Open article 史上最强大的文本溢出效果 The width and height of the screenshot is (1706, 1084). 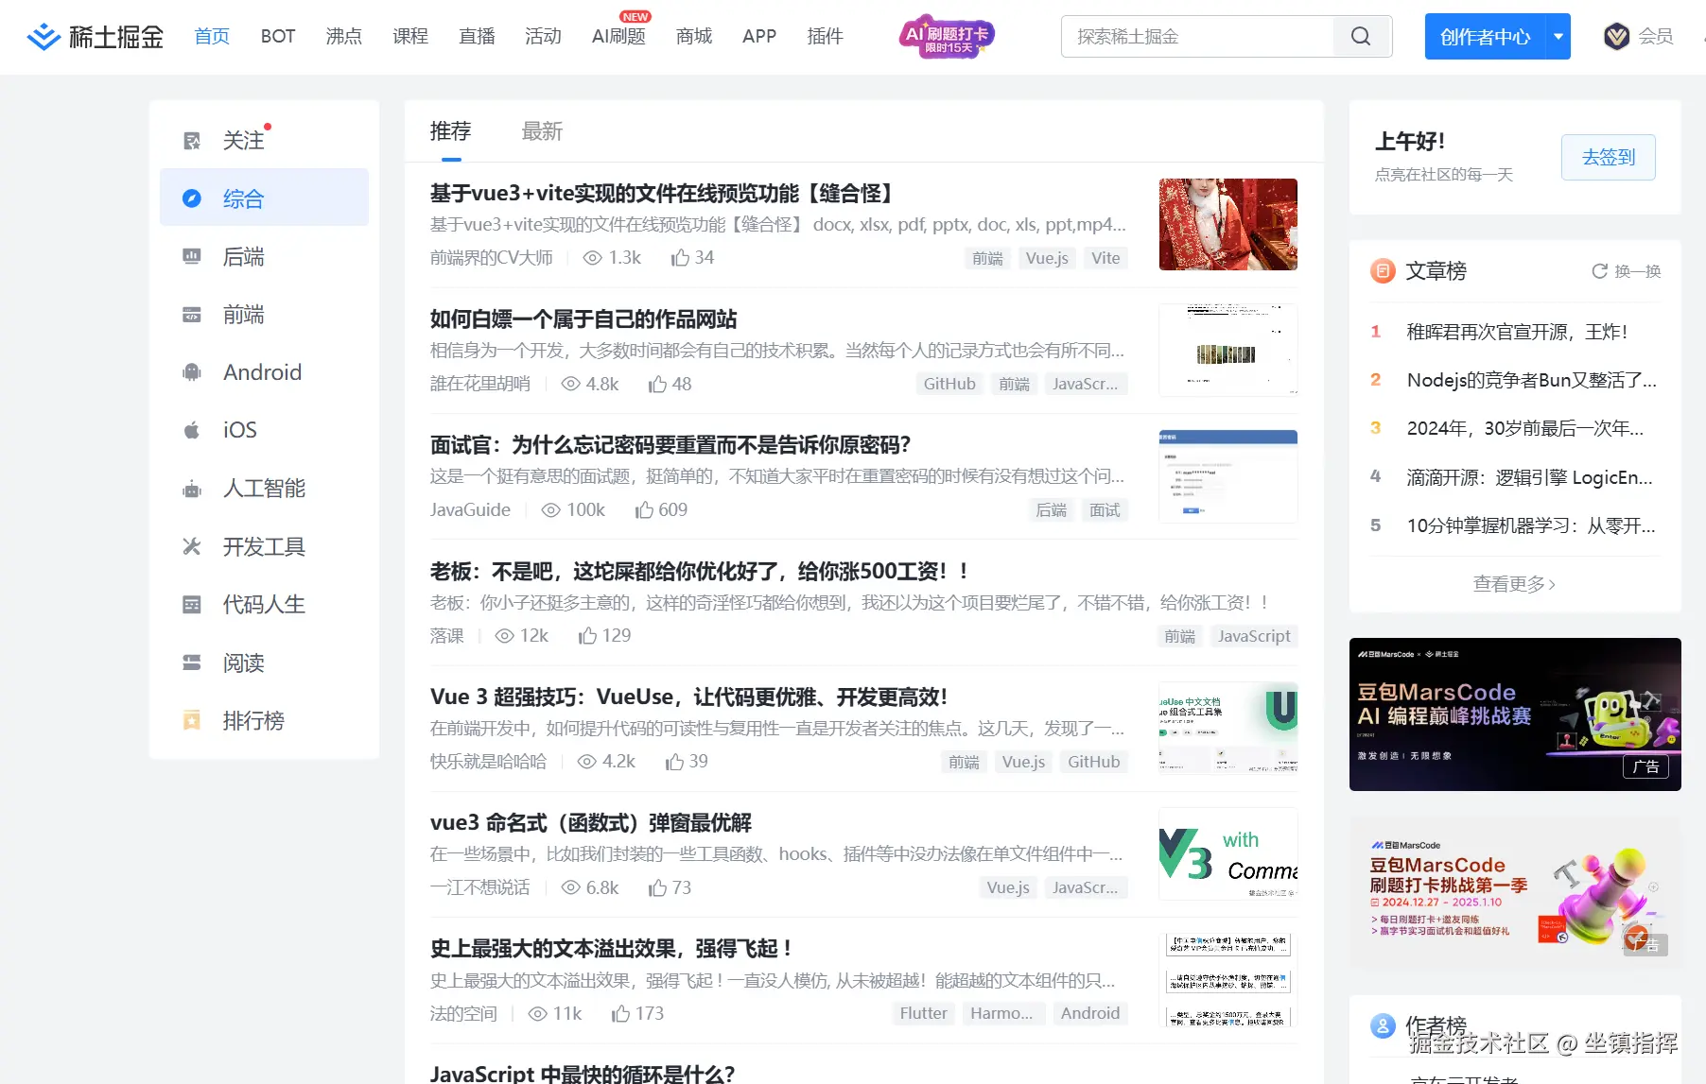point(612,949)
